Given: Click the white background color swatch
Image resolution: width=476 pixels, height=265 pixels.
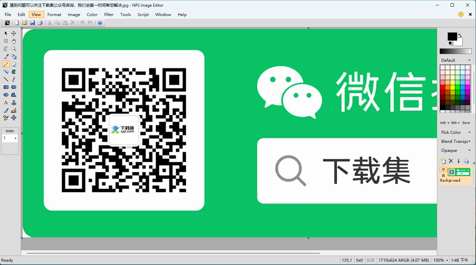Looking at the screenshot, I should pyautogui.click(x=458, y=42).
